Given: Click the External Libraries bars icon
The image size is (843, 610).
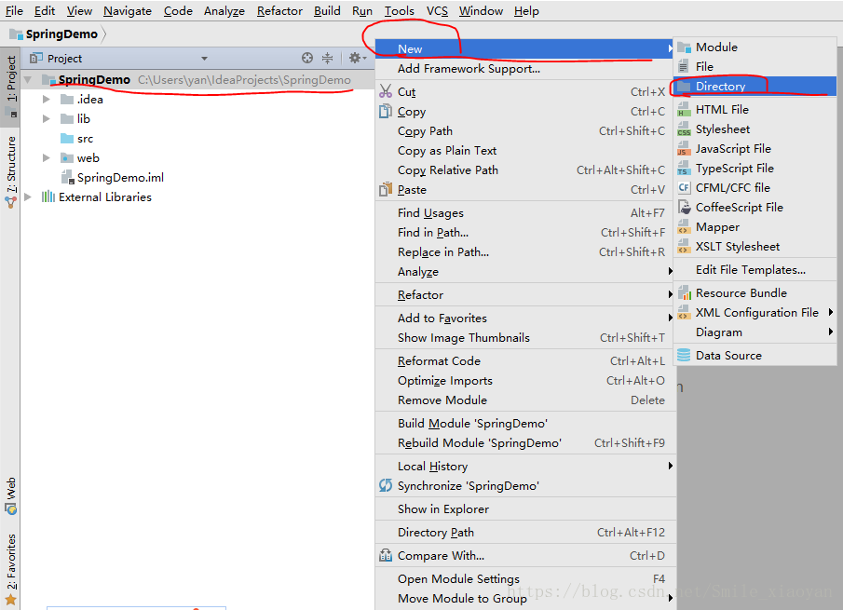Looking at the screenshot, I should click(48, 197).
